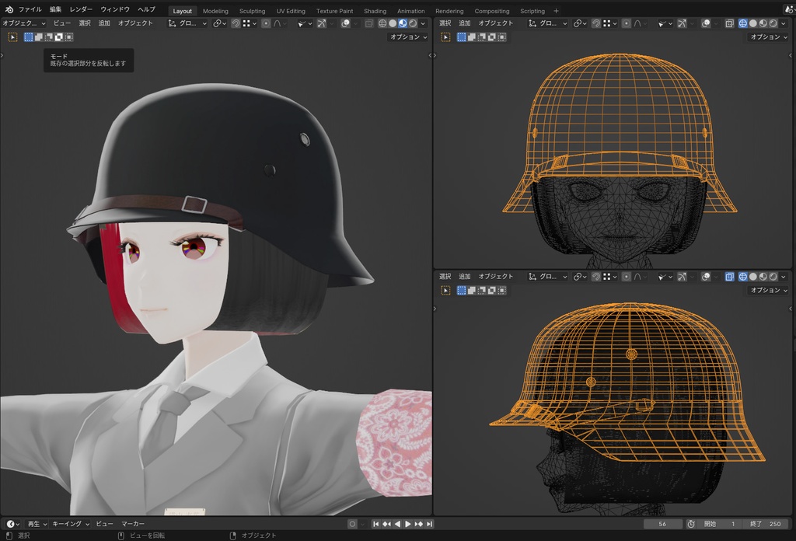The height and width of the screenshot is (541, 796).
Task: Add a new workspace with the plus icon
Action: click(557, 11)
